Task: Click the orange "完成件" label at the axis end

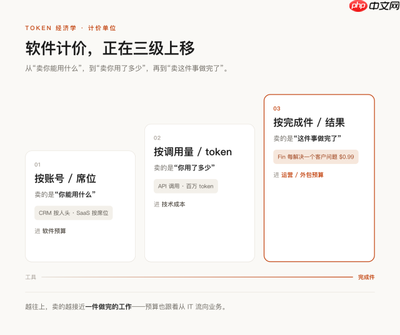Action: (x=366, y=277)
